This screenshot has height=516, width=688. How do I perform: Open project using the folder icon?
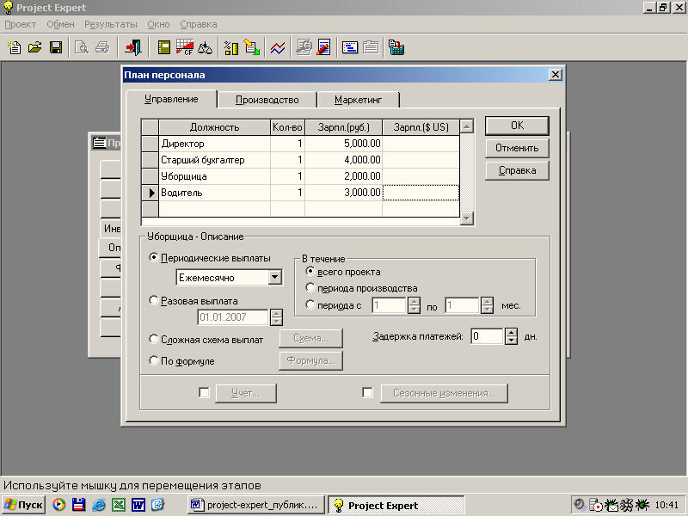click(x=34, y=47)
